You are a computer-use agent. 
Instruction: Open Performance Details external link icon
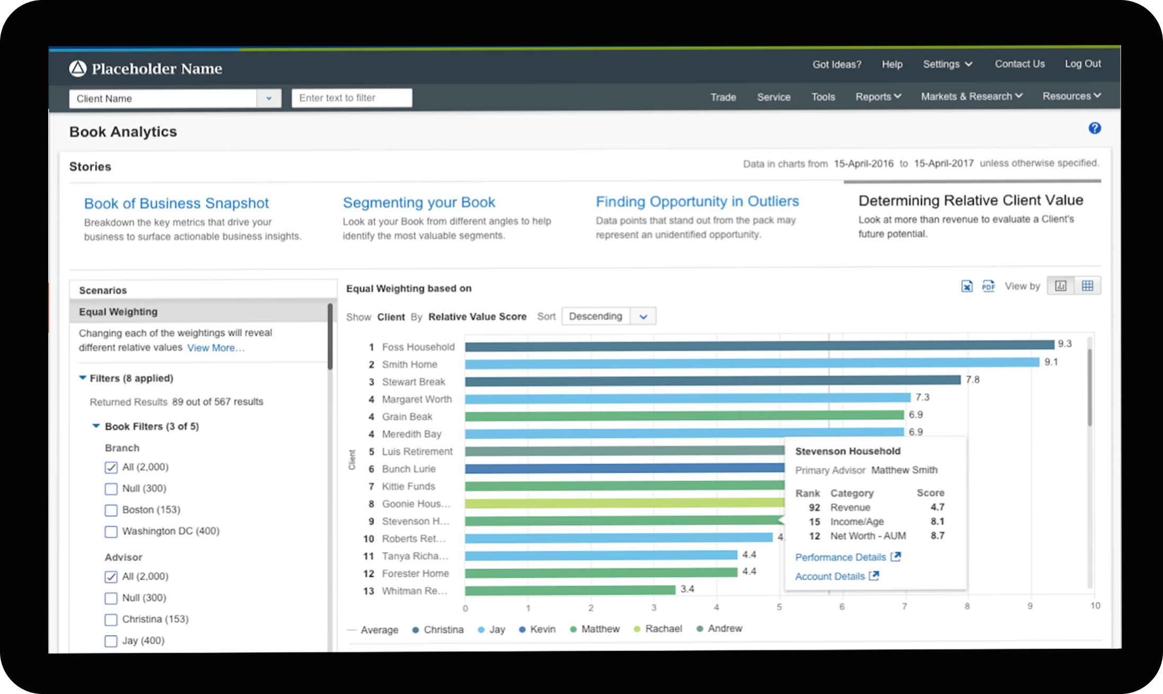[895, 557]
